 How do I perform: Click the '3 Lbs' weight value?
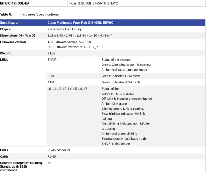[x=51, y=53]
